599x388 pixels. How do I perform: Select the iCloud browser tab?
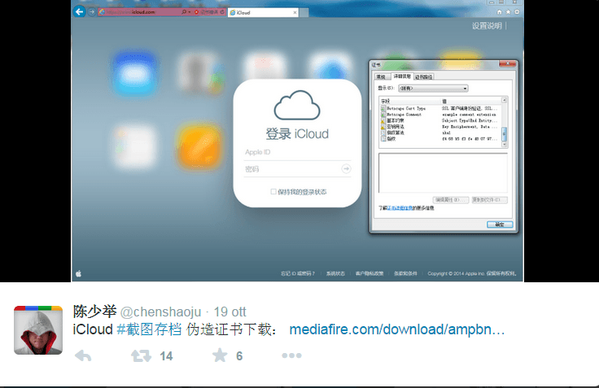point(263,12)
